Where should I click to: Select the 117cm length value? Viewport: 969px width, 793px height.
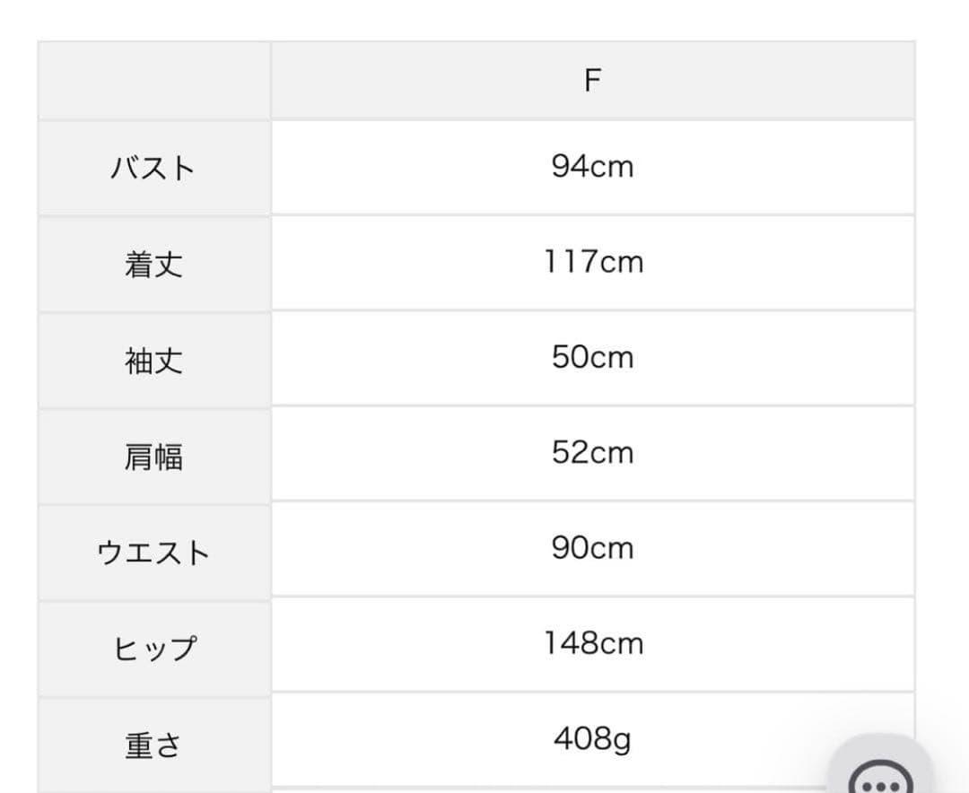592,262
